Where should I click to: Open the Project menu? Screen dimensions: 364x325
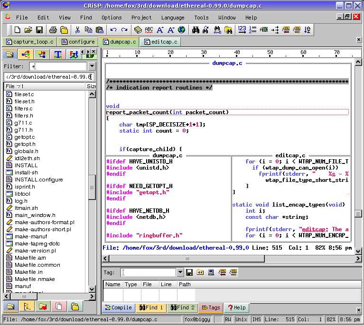(x=141, y=18)
